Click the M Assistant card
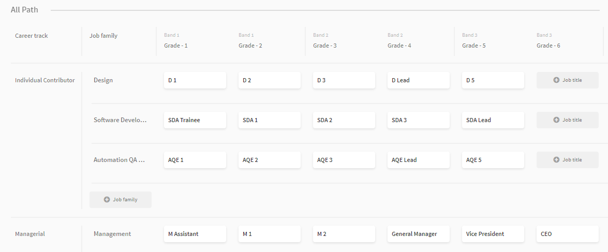This screenshot has width=608, height=252. click(x=195, y=234)
